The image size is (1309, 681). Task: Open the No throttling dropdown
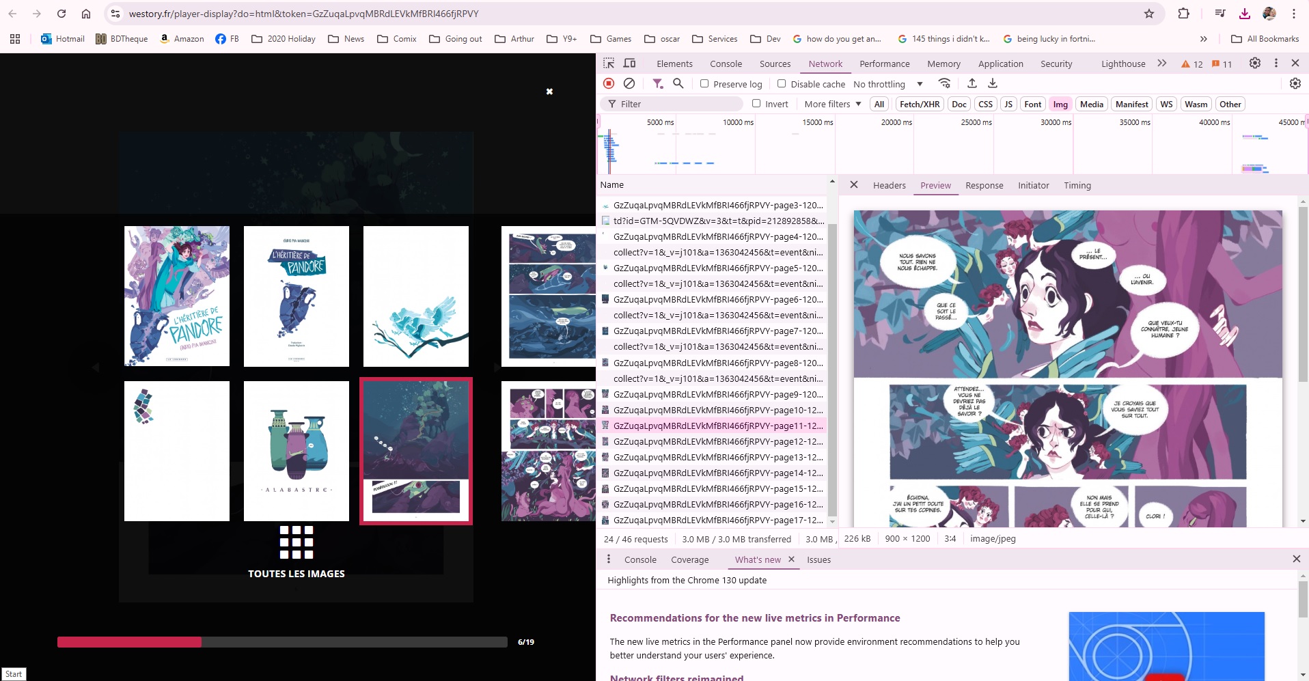888,84
